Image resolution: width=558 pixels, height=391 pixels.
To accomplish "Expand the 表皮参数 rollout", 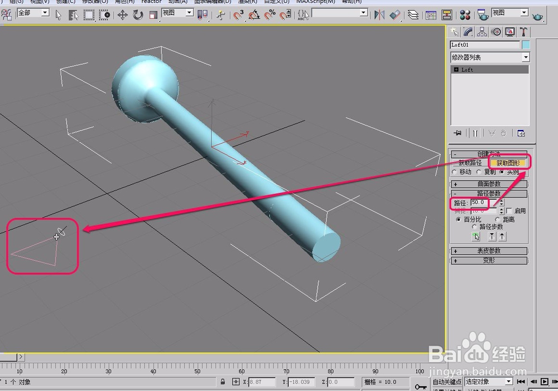I will pos(489,251).
